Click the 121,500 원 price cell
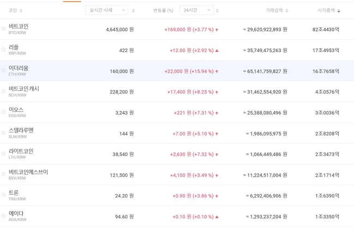 (x=121, y=175)
